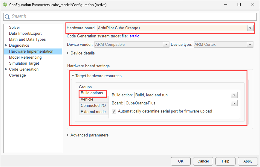Open the Device type dropdown
The image size is (260, 167).
coord(250,45)
